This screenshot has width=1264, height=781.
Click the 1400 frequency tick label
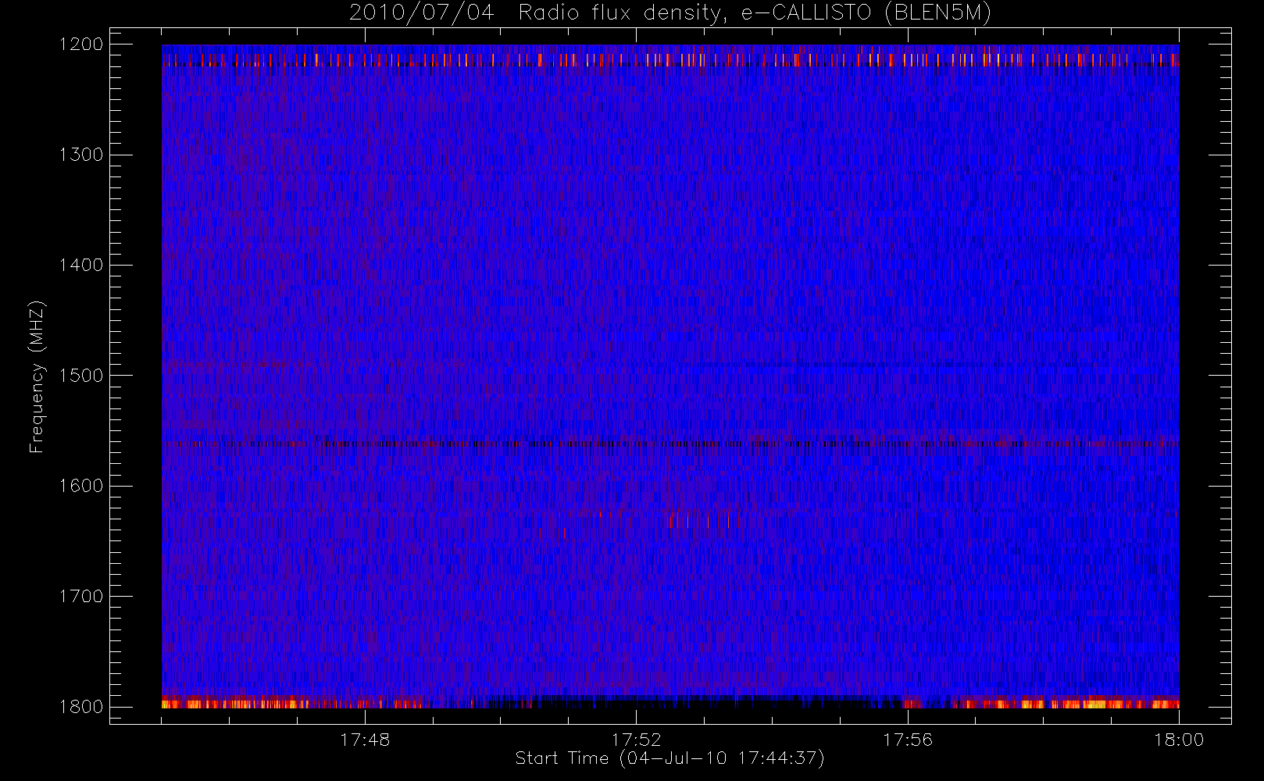pos(81,265)
